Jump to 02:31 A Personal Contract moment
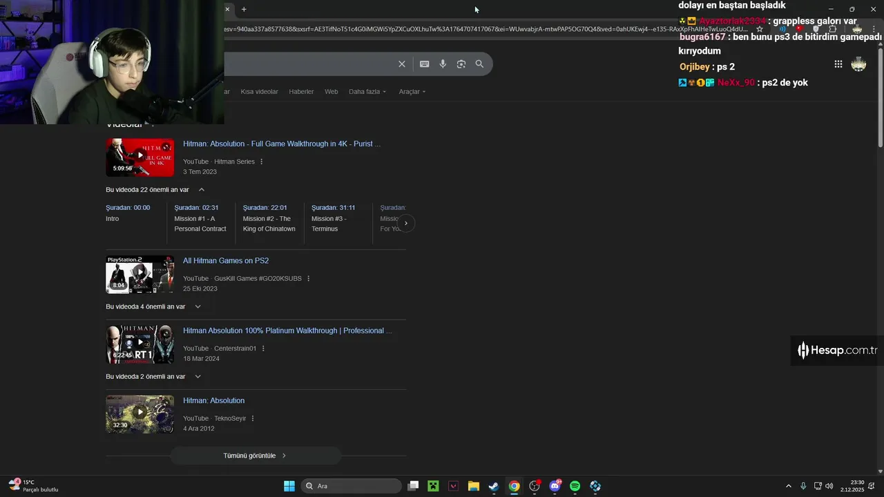Viewport: 884px width, 497px height. [x=200, y=218]
